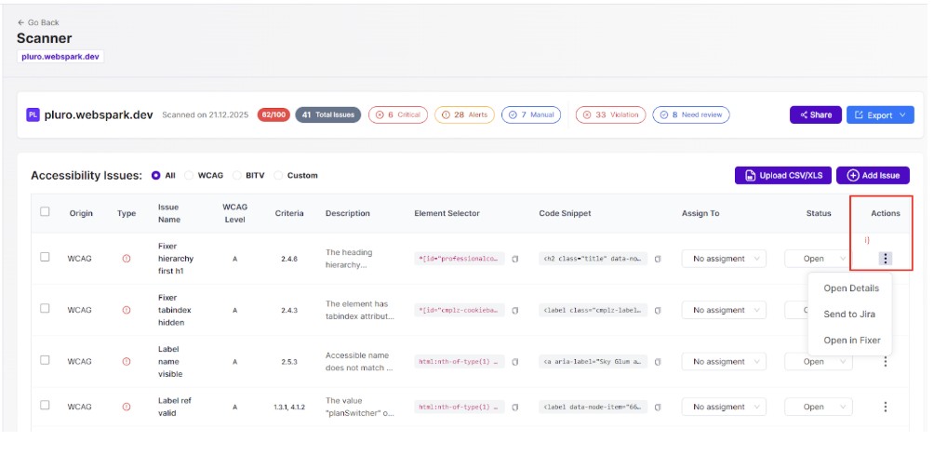Click the copy icon next to the professionalco selector

click(x=515, y=259)
